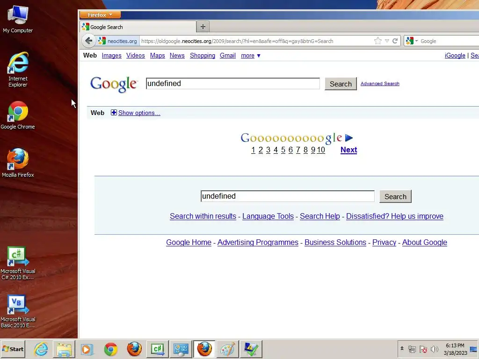Open Maps link in navigation bar
Viewport: 479px width, 359px height.
pos(157,56)
